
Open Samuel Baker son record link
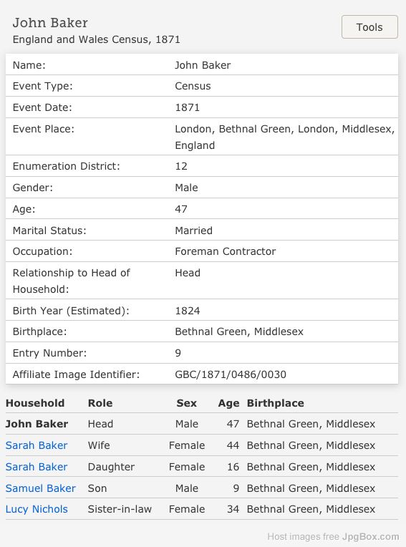41,488
